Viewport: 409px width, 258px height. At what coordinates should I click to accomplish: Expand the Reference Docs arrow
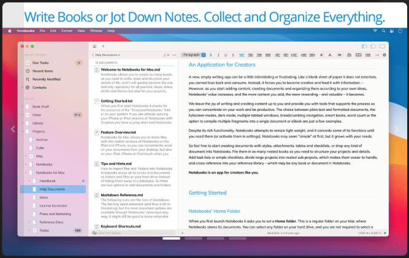pyautogui.click(x=29, y=222)
